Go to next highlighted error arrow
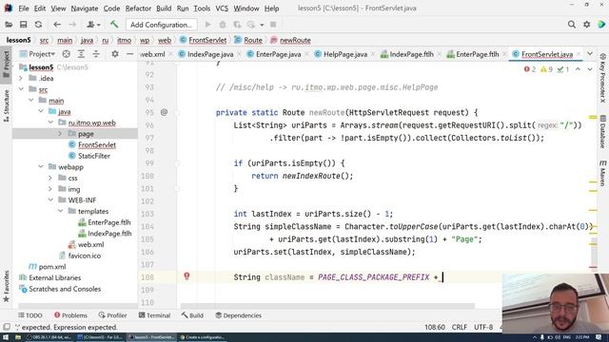Viewport: 609px width, 342px height. click(x=590, y=69)
